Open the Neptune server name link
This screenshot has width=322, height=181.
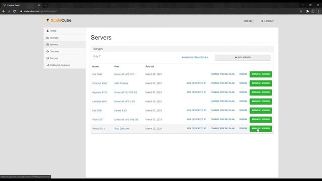(x=100, y=93)
